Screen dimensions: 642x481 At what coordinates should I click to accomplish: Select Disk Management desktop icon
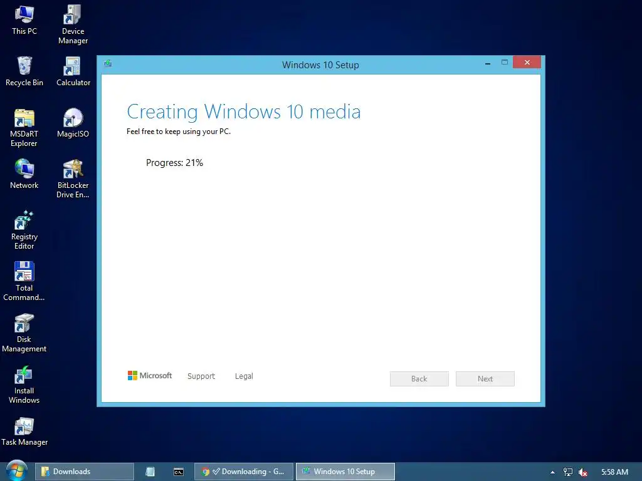24,333
